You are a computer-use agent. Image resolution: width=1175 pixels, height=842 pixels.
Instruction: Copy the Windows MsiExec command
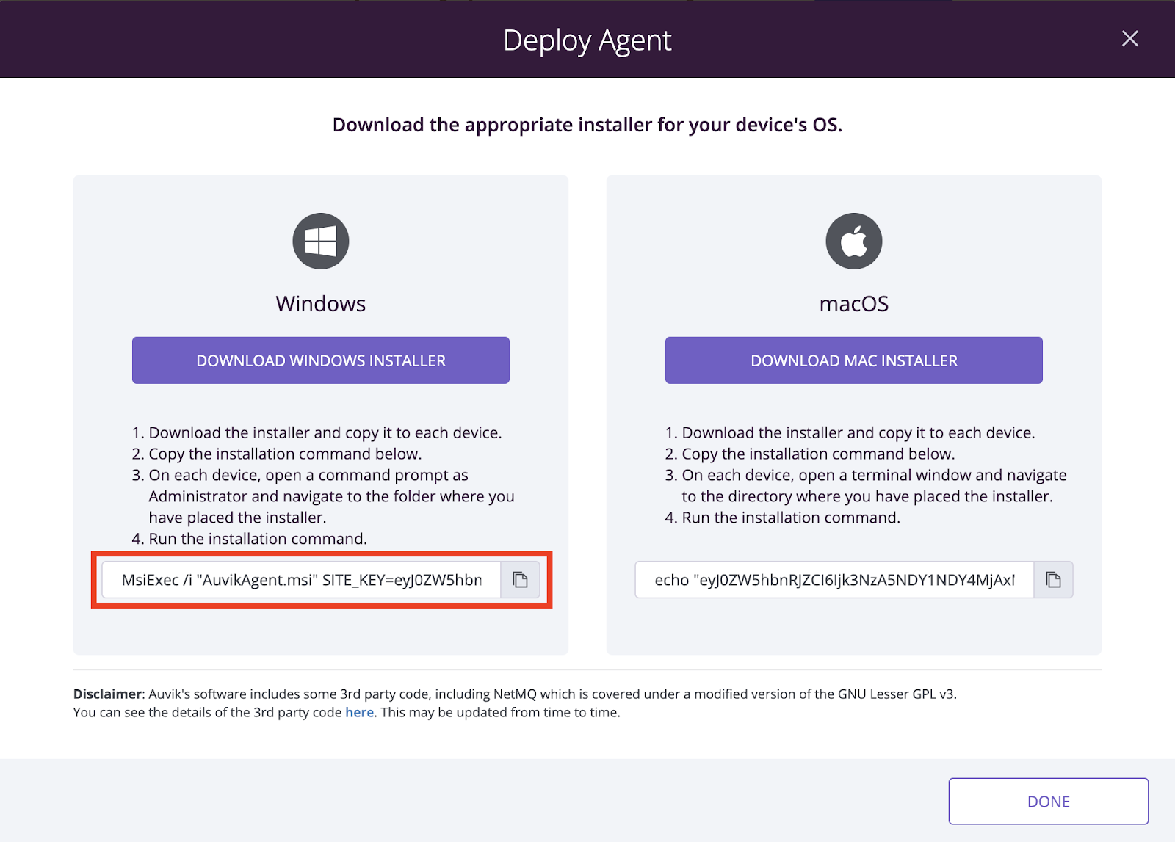click(x=520, y=580)
